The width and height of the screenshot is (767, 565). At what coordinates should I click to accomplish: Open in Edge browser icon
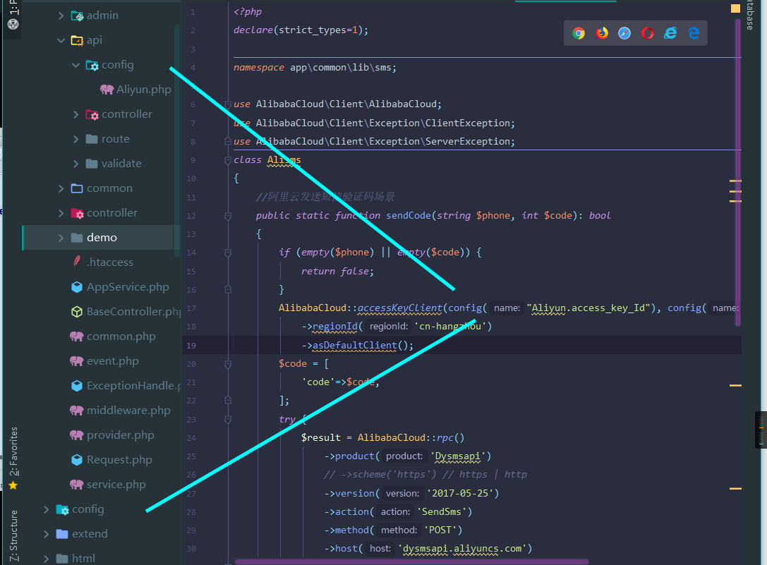[x=694, y=33]
